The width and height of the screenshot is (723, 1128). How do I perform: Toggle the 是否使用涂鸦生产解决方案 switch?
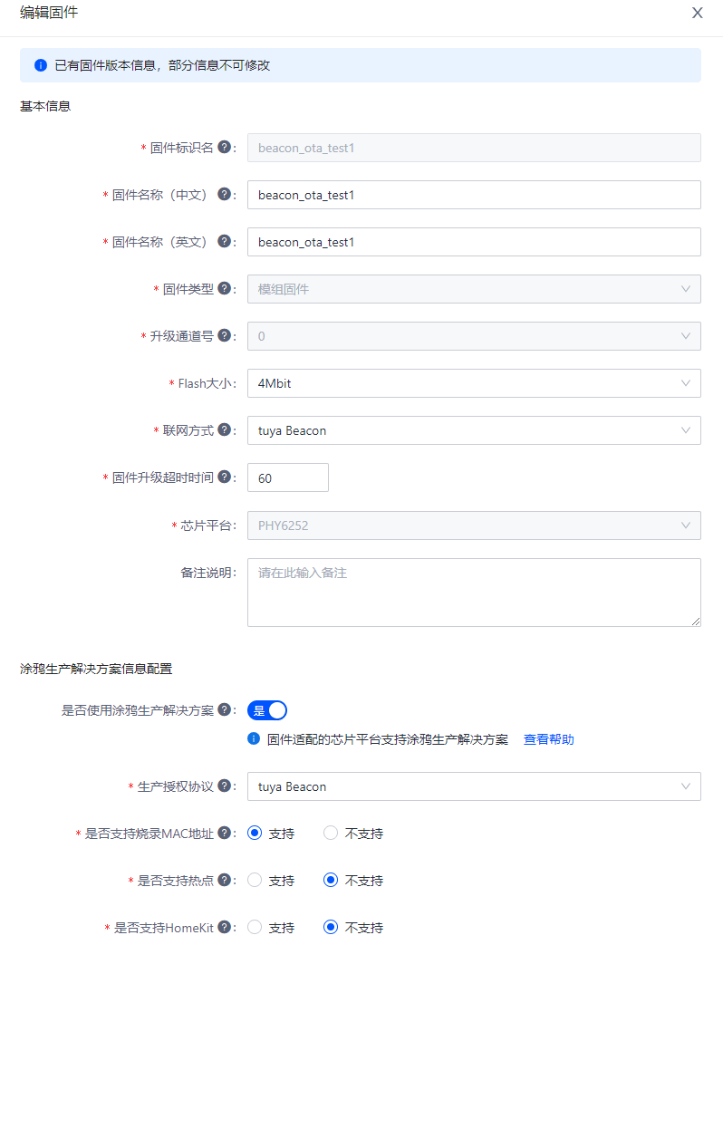[267, 710]
